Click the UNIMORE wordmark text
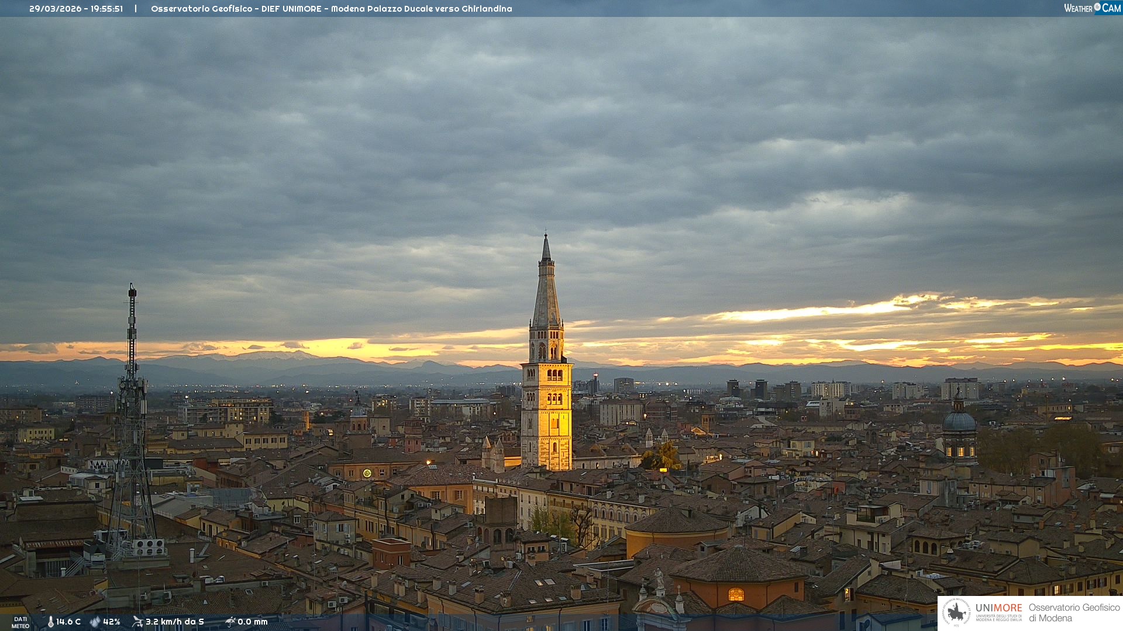The image size is (1123, 631). (x=998, y=608)
